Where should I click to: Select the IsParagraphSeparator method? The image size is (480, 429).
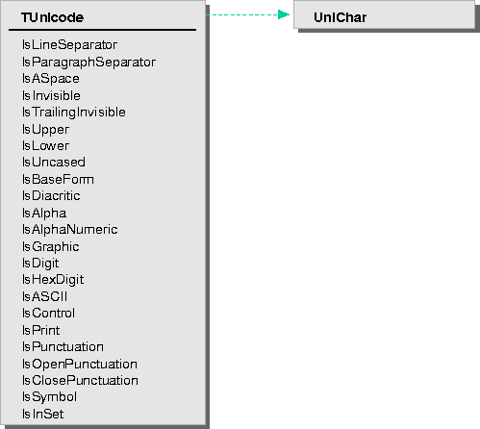pyautogui.click(x=88, y=63)
